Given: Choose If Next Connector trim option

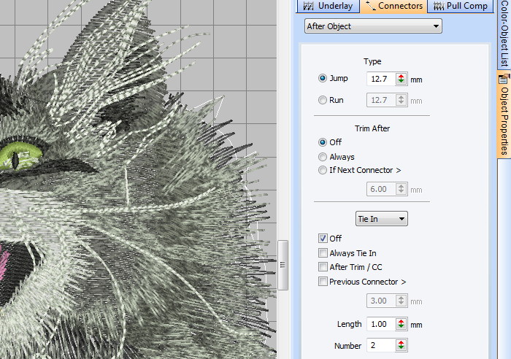Looking at the screenshot, I should tap(323, 171).
